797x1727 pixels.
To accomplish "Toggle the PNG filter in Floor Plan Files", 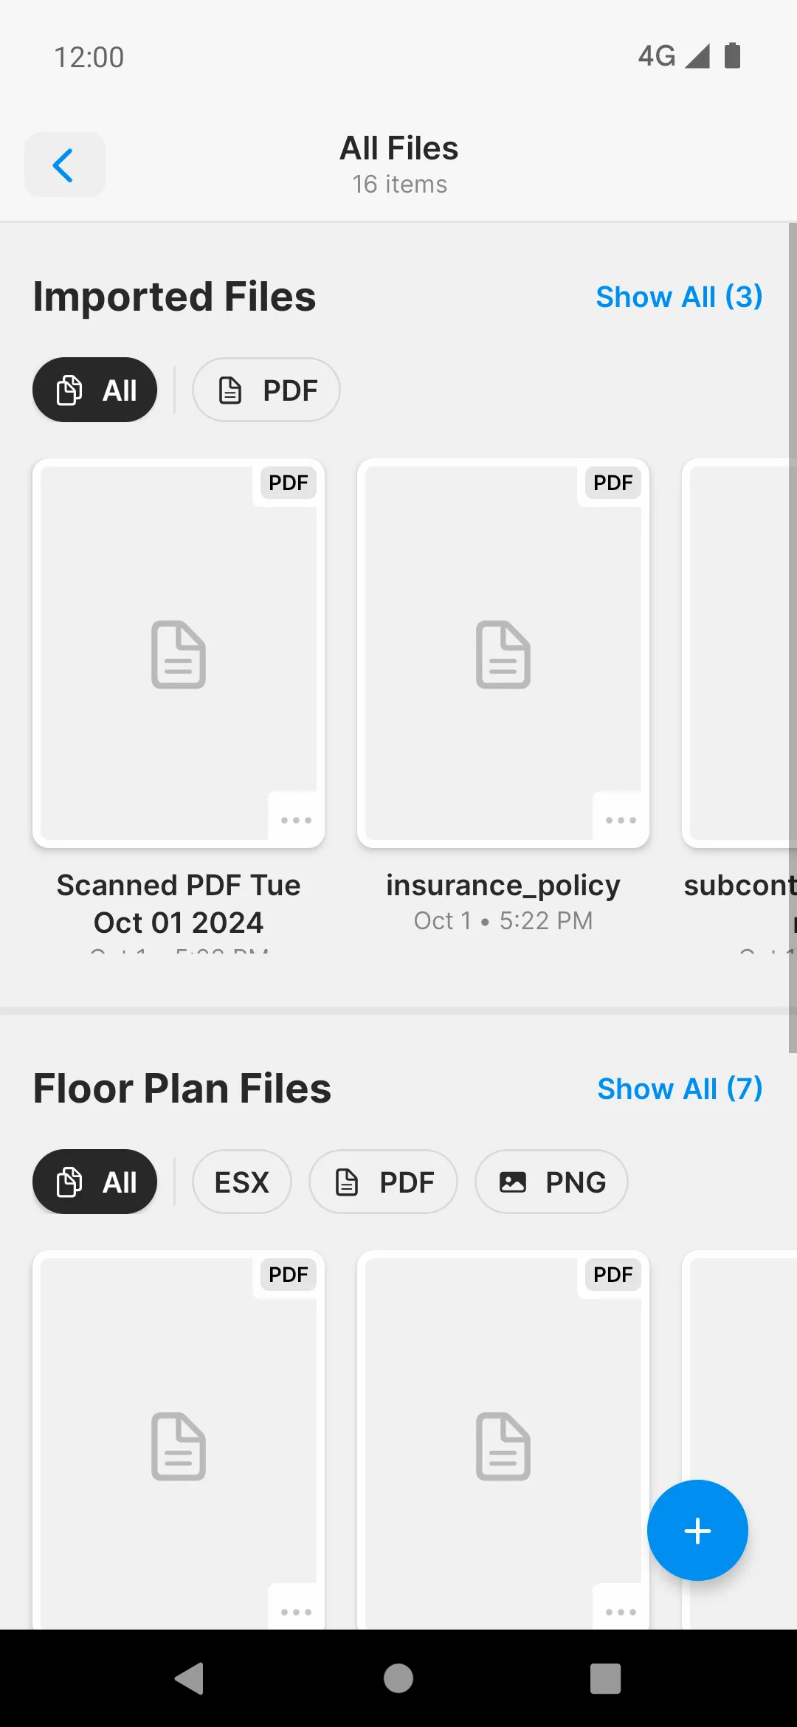I will click(x=551, y=1182).
